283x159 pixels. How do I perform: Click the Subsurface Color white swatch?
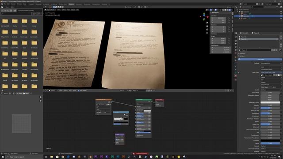tap(270, 102)
